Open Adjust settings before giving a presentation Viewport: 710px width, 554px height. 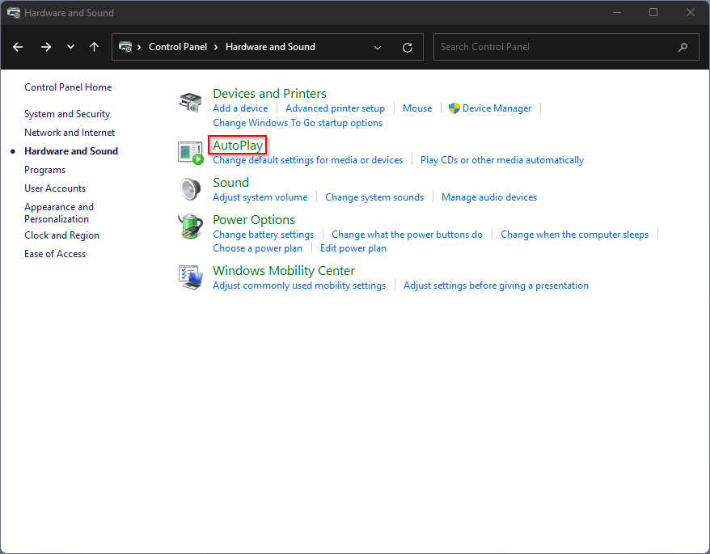point(496,285)
